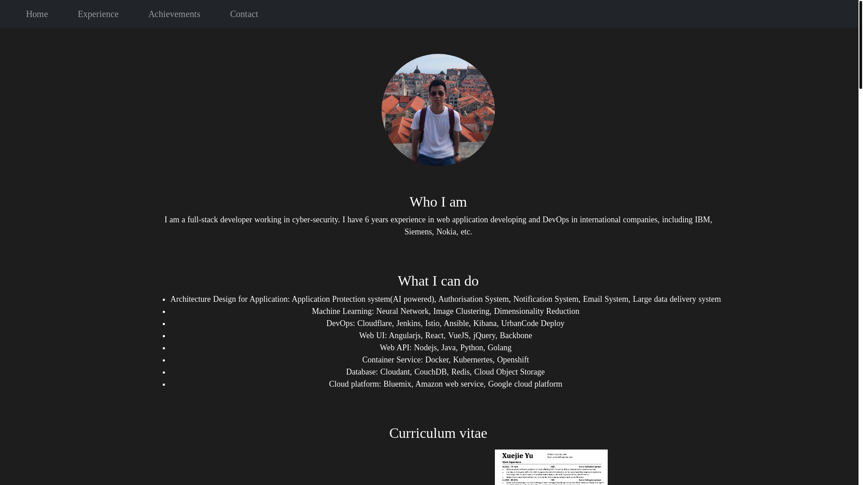Click the 'Database: Cloudant, CouchDB' list item

[x=445, y=372]
